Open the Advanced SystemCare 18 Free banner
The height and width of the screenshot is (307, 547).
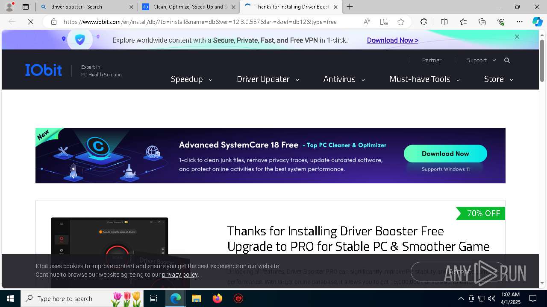(x=270, y=156)
